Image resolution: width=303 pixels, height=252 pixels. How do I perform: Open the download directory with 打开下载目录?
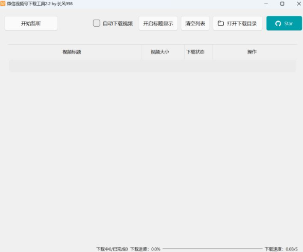point(238,23)
